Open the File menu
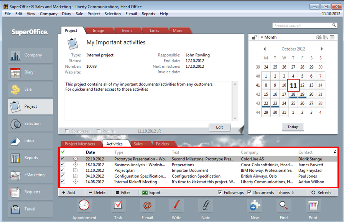 8,14
